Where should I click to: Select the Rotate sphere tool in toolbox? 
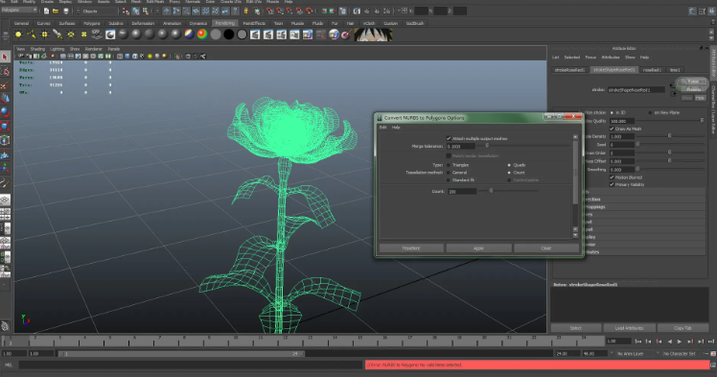[5, 112]
